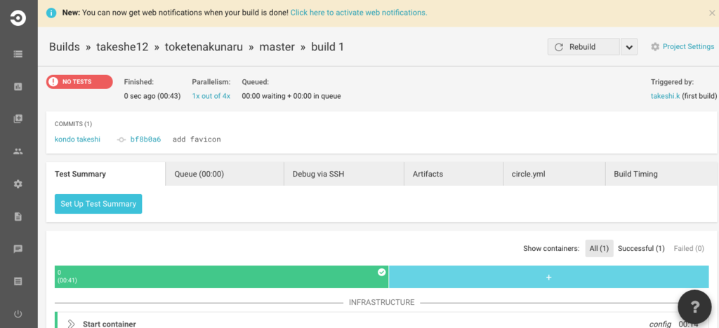Filter containers by Failed (0)

(x=689, y=248)
